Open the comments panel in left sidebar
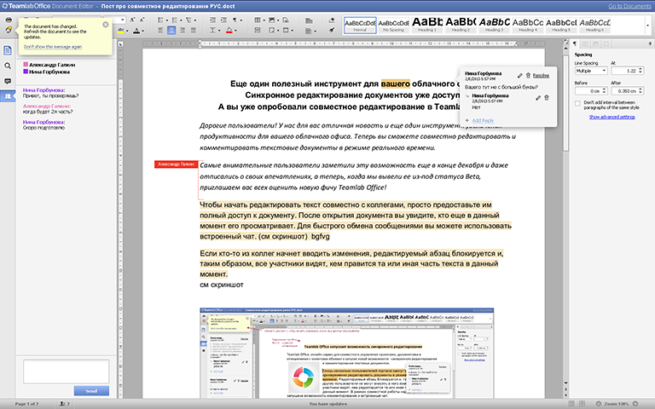 coord(8,81)
